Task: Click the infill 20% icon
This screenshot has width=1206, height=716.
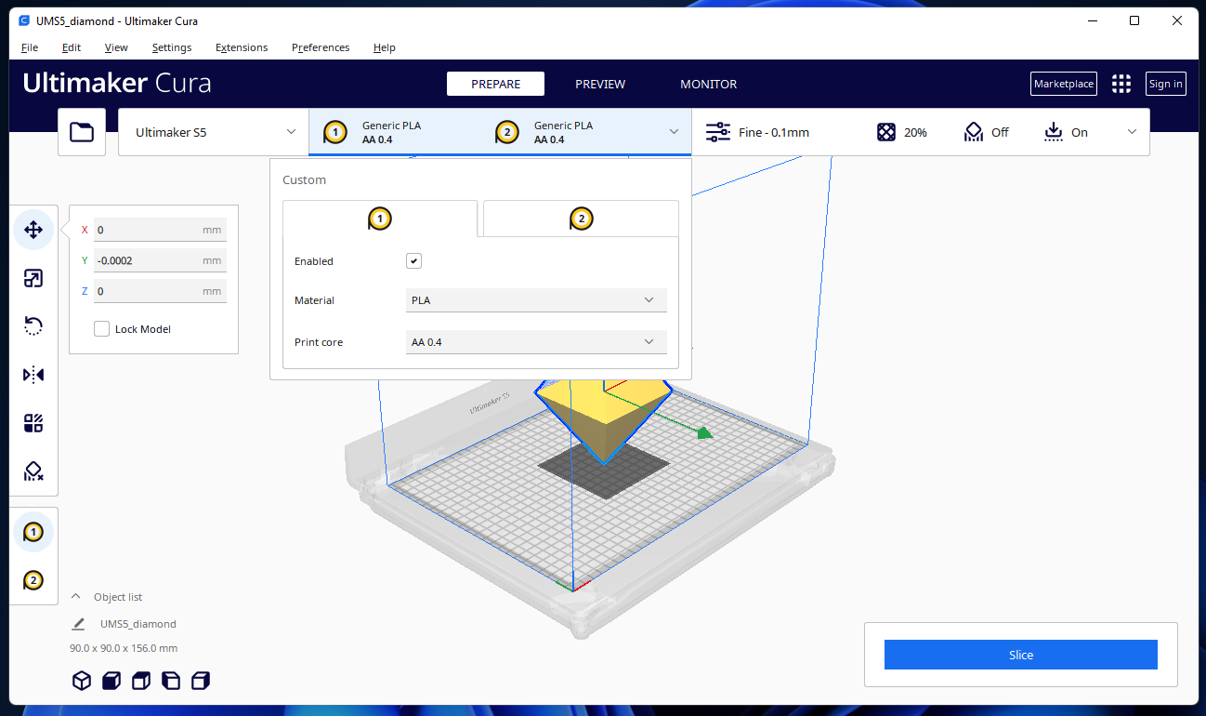Action: [x=886, y=132]
